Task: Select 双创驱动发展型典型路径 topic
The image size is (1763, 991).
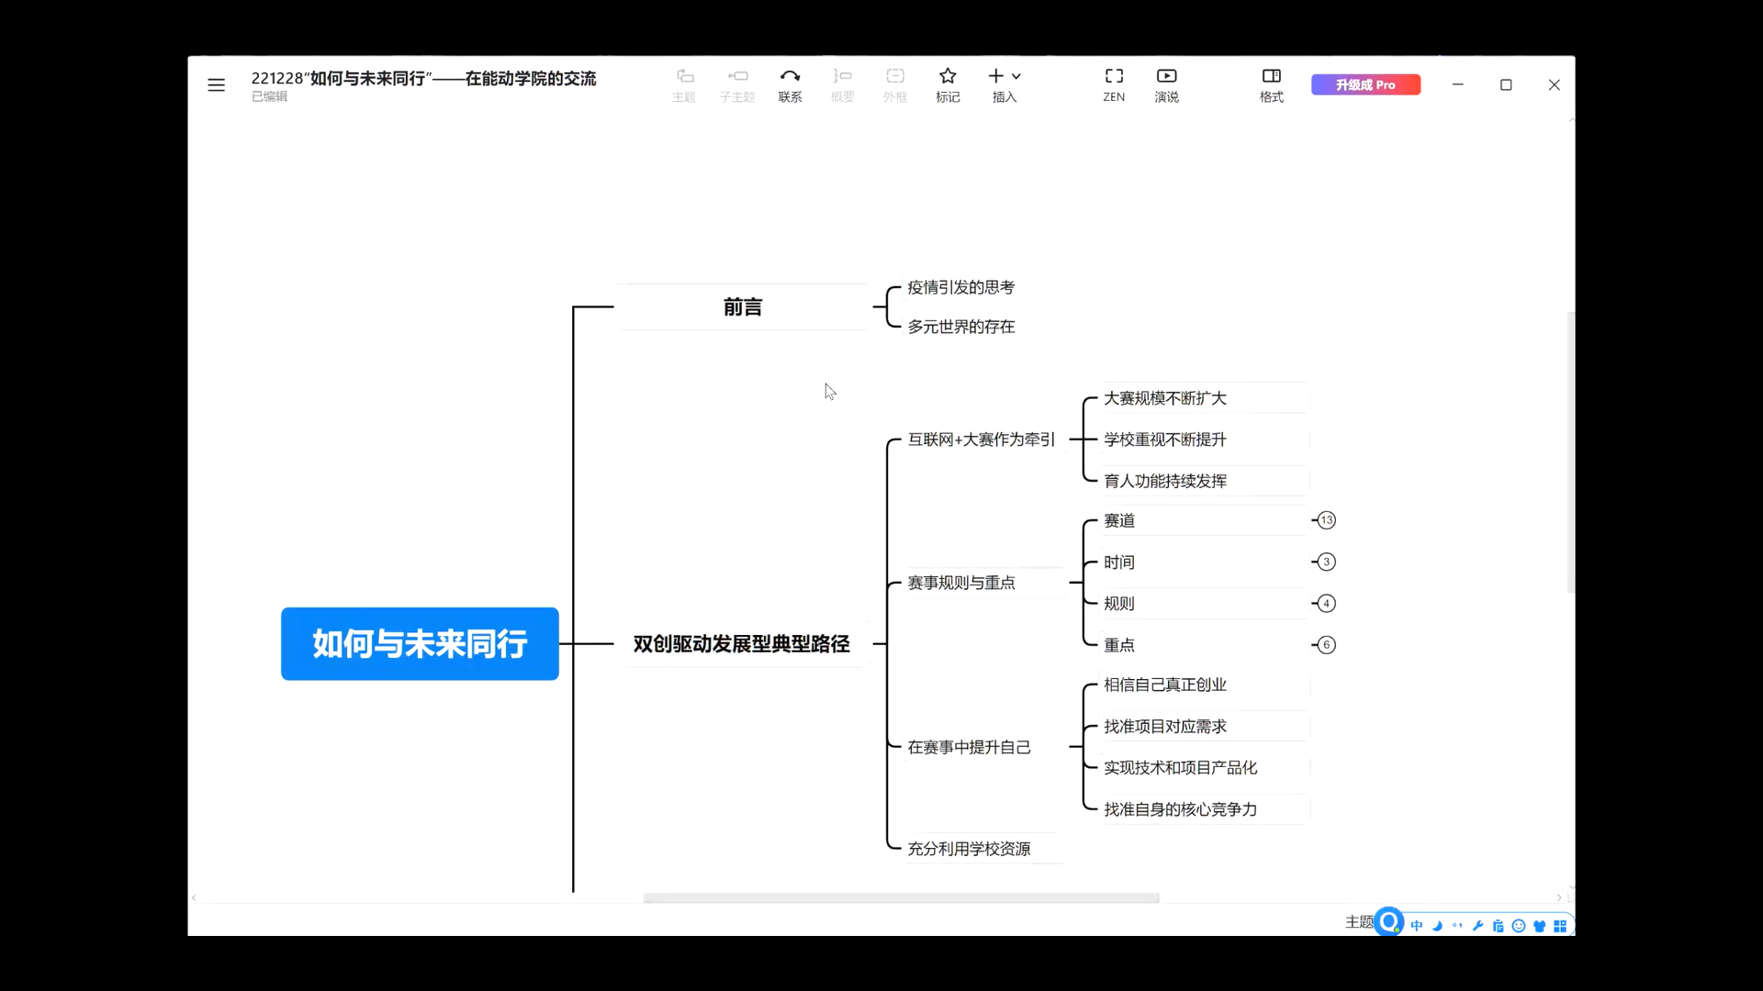Action: 741,644
